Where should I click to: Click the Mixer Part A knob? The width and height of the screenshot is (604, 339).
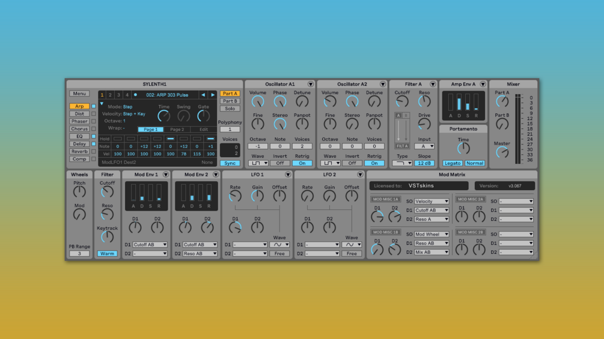tap(502, 102)
